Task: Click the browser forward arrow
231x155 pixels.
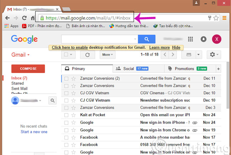Action: 16,18
